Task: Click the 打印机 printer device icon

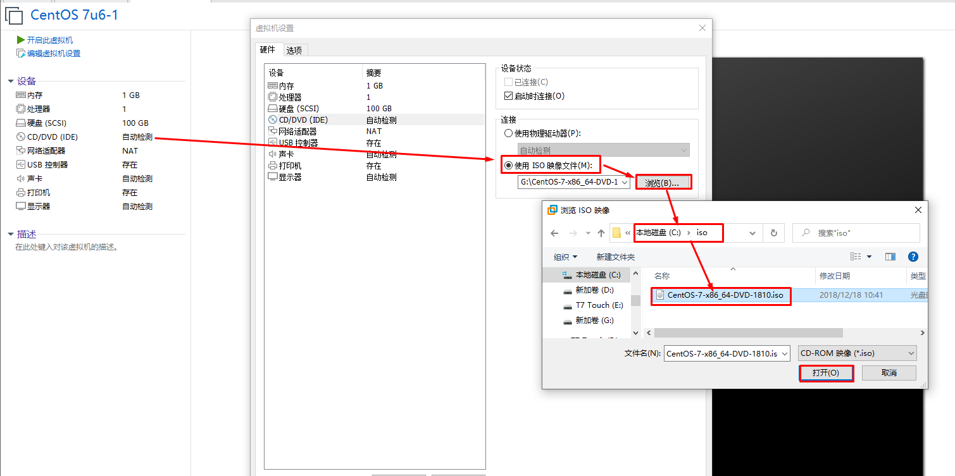Action: point(273,165)
